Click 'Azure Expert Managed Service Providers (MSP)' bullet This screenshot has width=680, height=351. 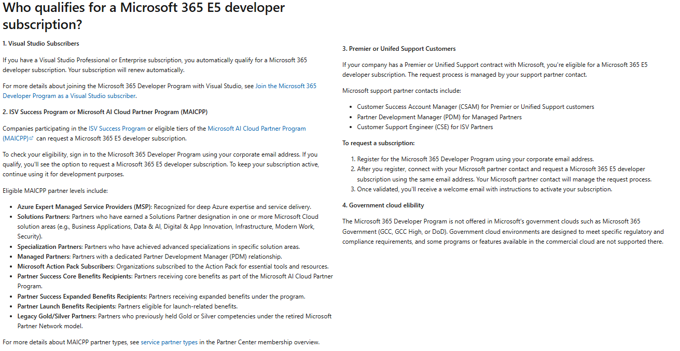[x=85, y=207]
